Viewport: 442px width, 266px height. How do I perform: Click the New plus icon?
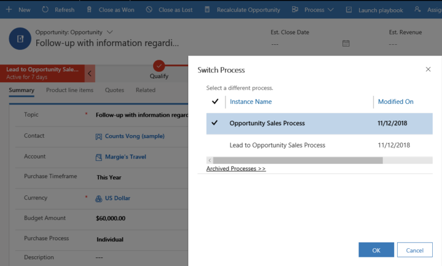click(9, 10)
